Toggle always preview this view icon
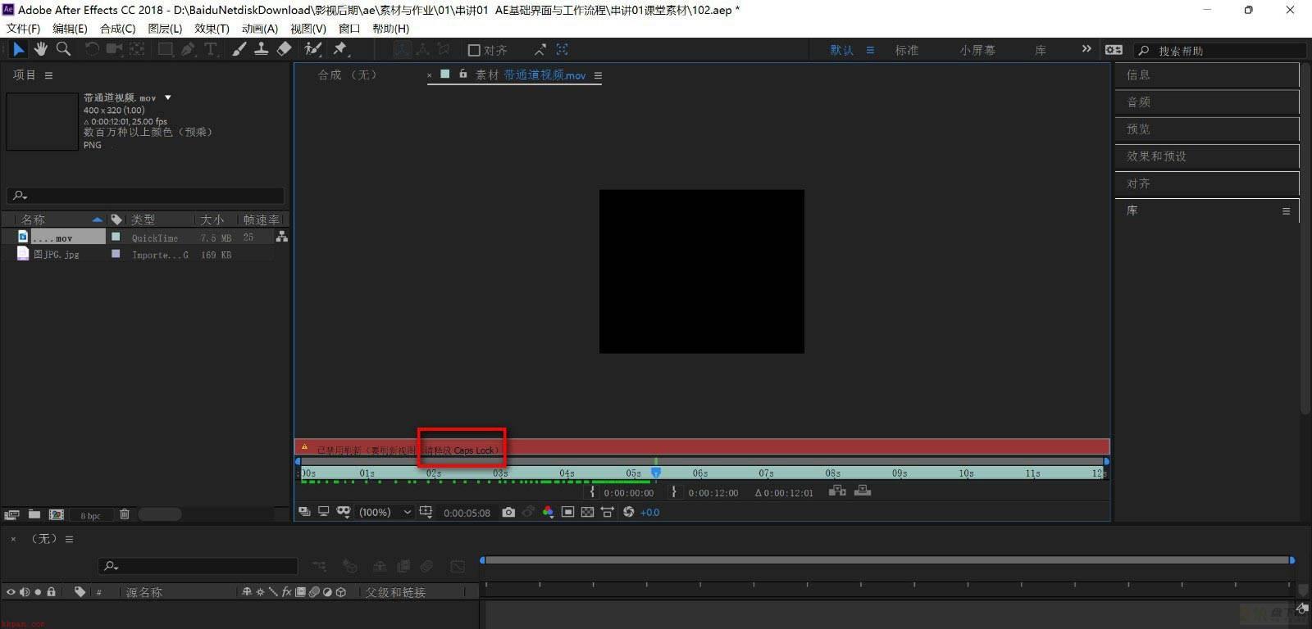Screen dimensions: 1312x629 coord(304,512)
